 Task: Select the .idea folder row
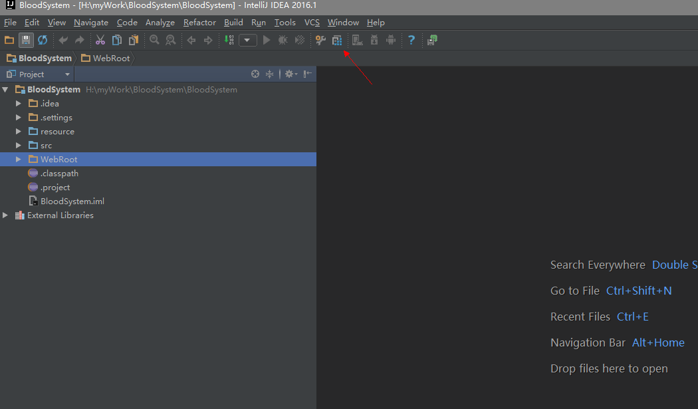tap(158, 103)
